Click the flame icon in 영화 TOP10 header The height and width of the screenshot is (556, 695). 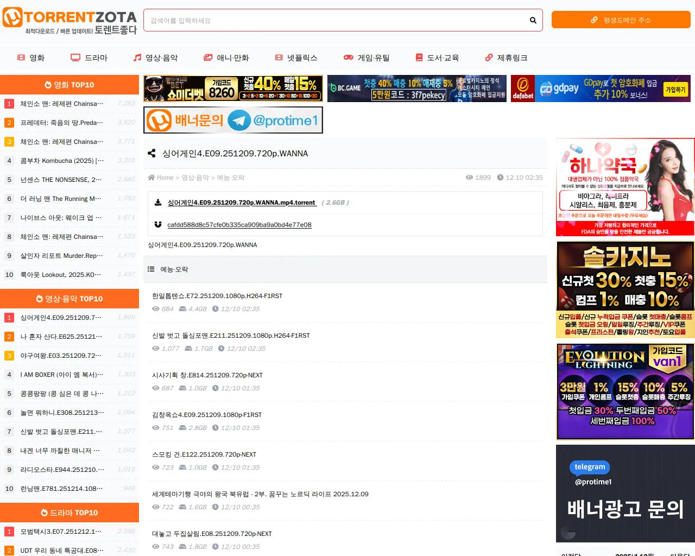tap(48, 85)
